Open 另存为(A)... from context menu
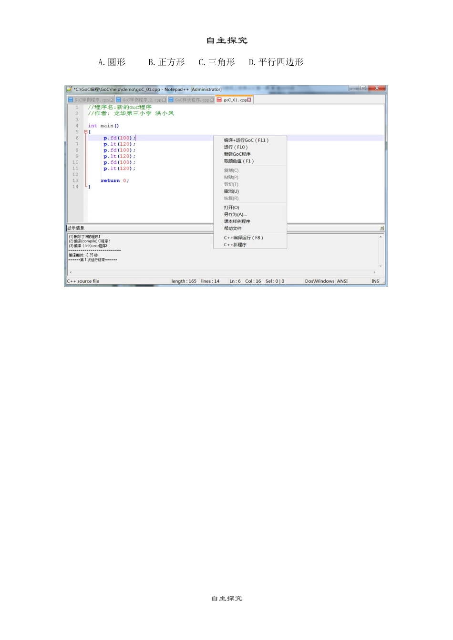 (235, 215)
